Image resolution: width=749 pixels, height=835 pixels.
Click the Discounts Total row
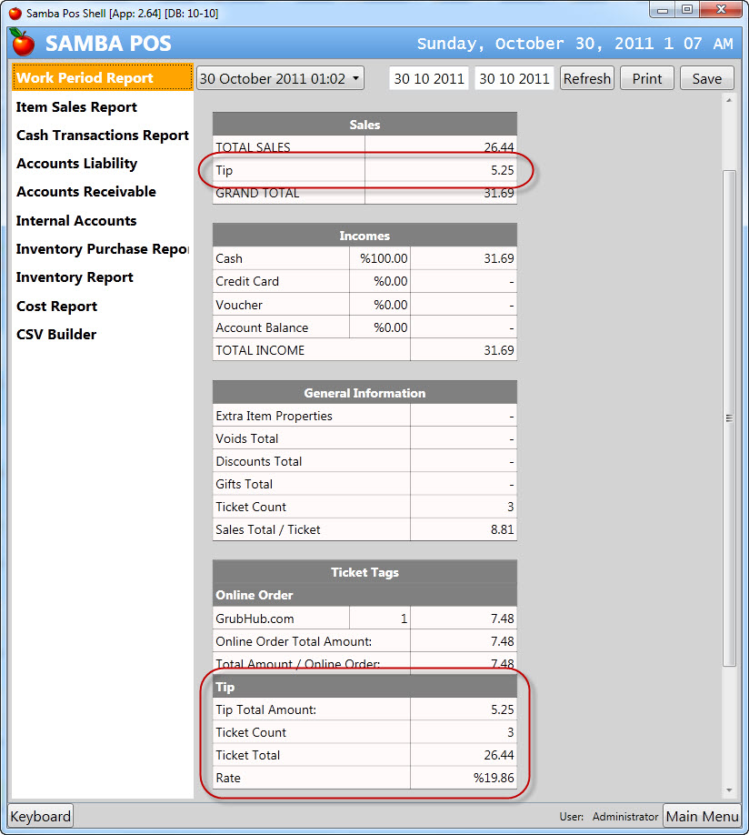tap(365, 461)
